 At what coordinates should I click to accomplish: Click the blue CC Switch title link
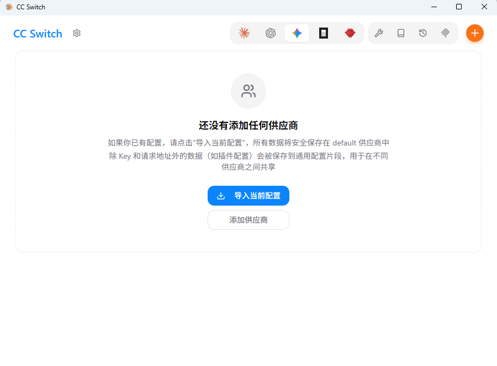point(38,34)
